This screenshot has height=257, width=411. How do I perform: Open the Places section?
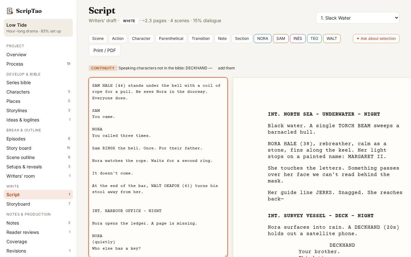pyautogui.click(x=38, y=101)
